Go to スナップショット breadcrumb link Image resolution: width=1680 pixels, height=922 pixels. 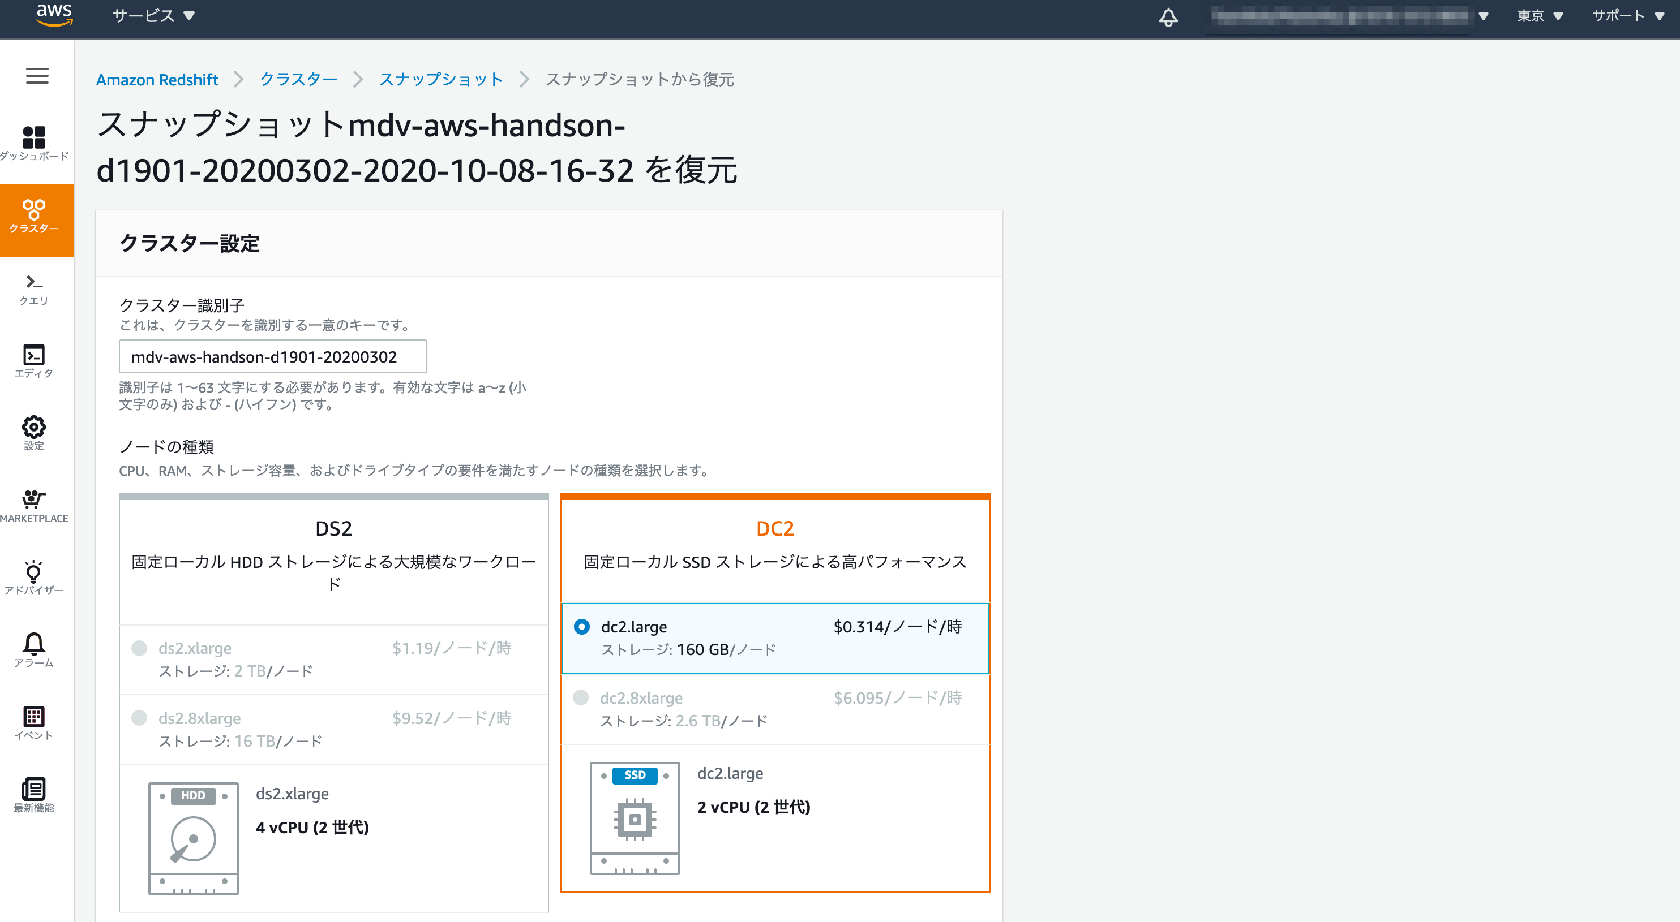[x=441, y=80]
